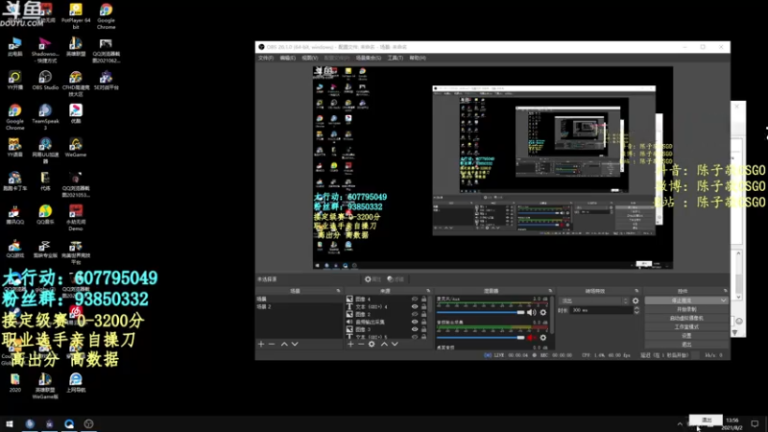Viewport: 768px width, 432px height.
Task: Adjust the transition 时长 duration stepper
Action: [x=636, y=310]
